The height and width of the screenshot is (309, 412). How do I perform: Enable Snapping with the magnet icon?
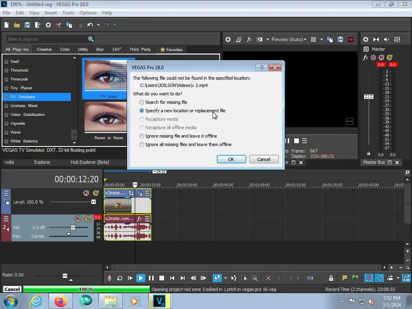tap(369, 278)
